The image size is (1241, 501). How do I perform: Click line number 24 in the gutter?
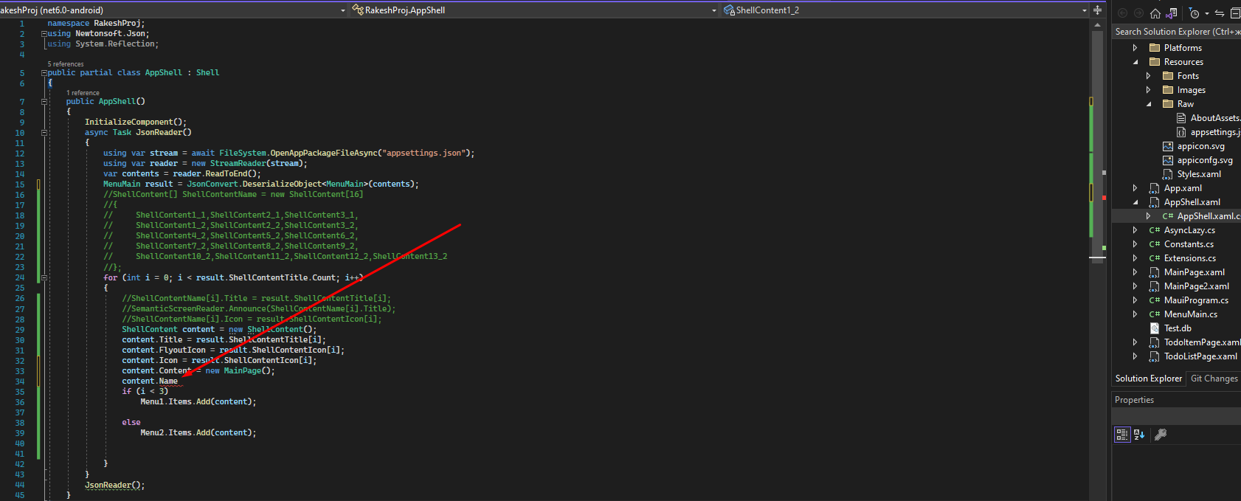20,278
